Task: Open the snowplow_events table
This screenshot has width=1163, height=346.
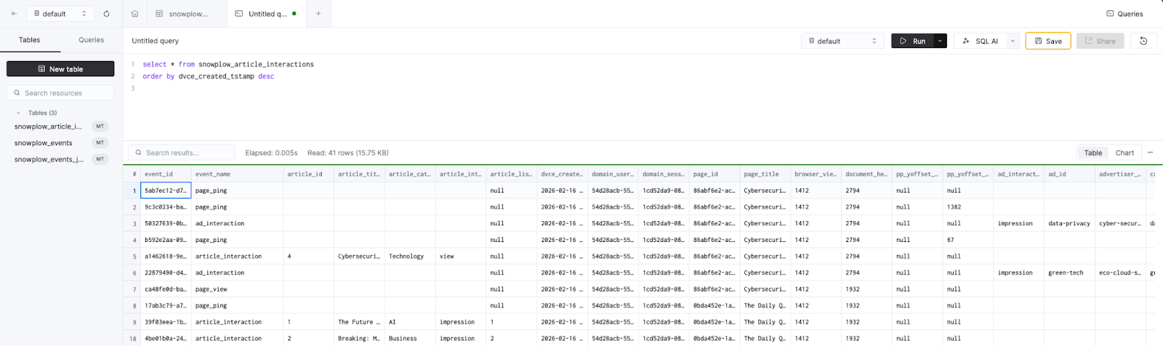Action: [x=44, y=142]
